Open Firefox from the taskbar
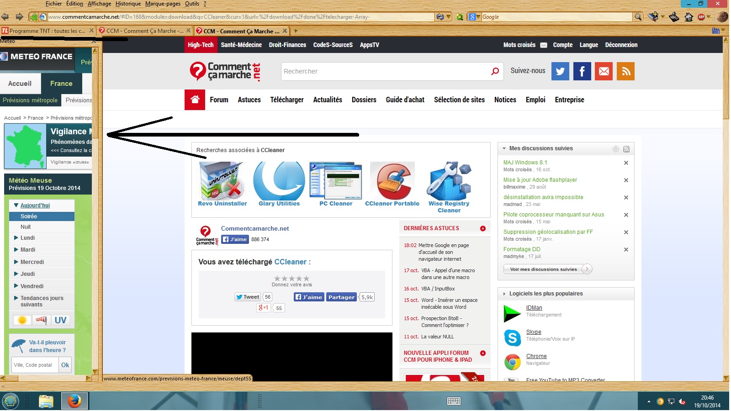 click(x=74, y=401)
